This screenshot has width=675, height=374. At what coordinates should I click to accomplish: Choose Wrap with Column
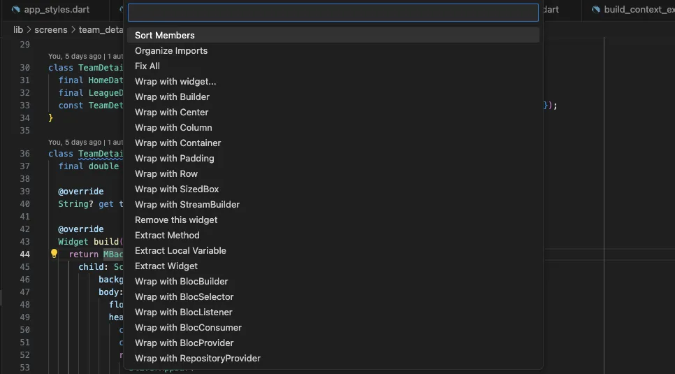tap(173, 127)
